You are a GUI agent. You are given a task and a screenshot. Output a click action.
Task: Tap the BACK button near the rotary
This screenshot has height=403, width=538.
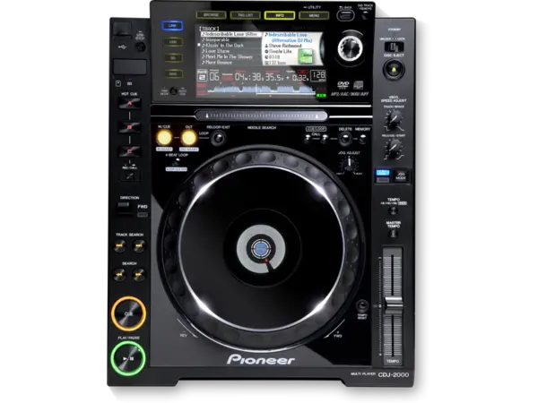(345, 15)
